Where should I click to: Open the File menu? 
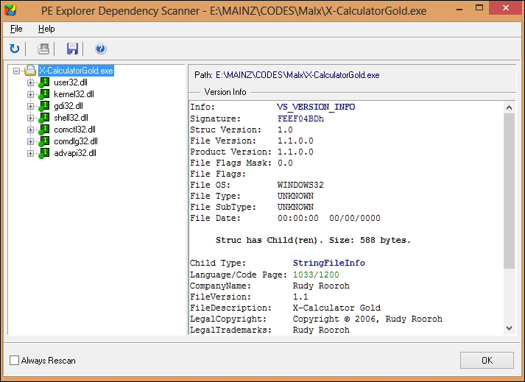(x=16, y=29)
